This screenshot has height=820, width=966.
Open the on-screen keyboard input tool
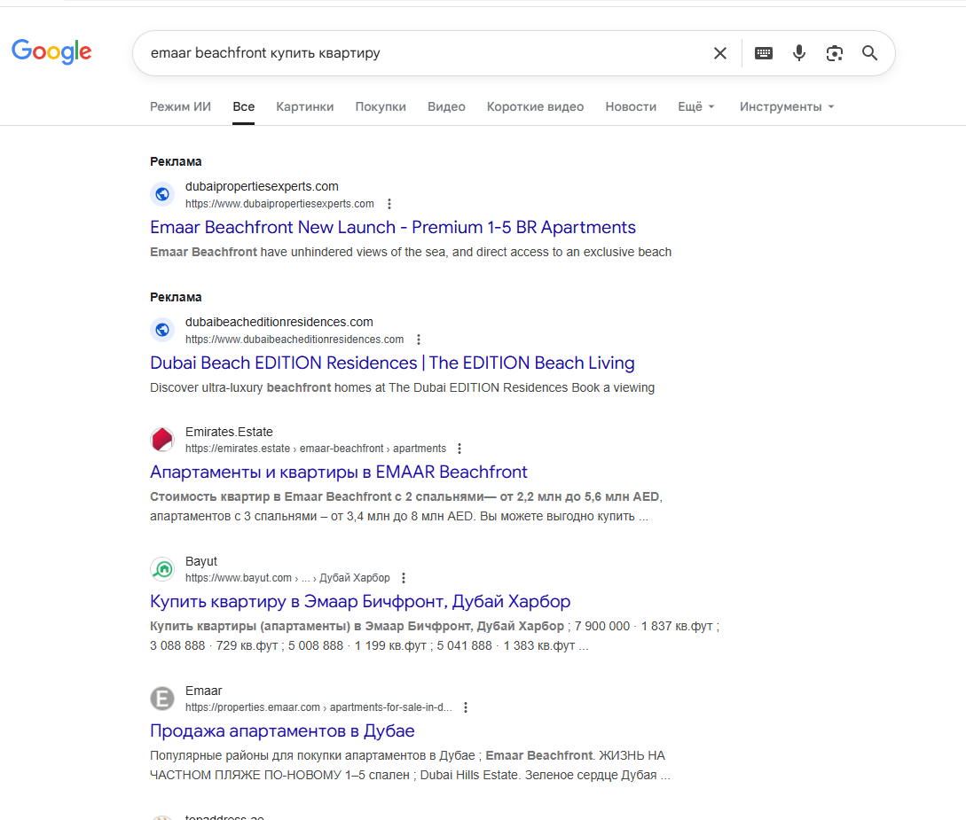(x=764, y=53)
